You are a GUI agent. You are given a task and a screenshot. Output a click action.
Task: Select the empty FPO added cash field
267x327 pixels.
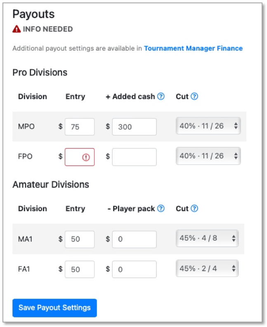pos(134,157)
